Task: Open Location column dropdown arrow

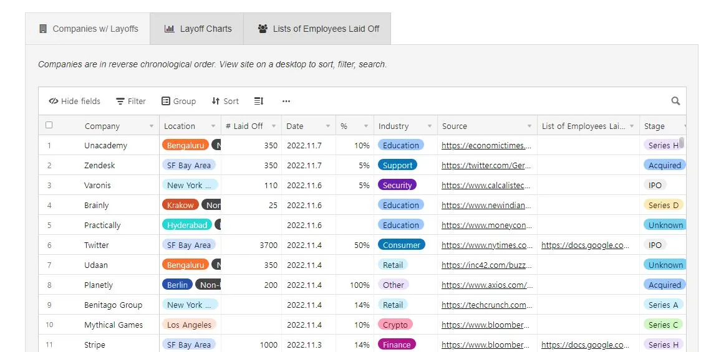Action: pos(213,126)
